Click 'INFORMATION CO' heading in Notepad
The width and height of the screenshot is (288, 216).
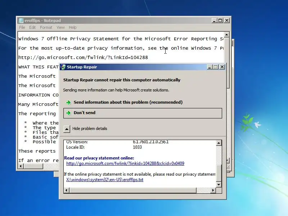(x=38, y=95)
